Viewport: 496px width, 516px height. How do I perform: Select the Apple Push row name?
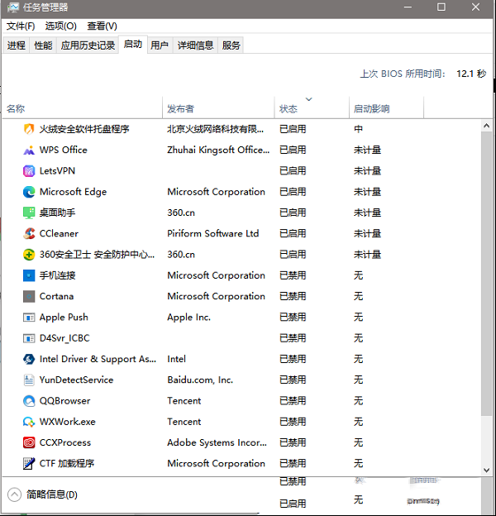click(64, 318)
